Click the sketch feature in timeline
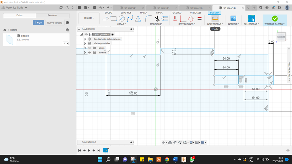Image resolution: width=292 pixels, height=164 pixels. tap(106, 150)
